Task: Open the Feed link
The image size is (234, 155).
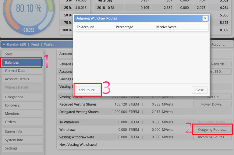Action: [x=35, y=44]
